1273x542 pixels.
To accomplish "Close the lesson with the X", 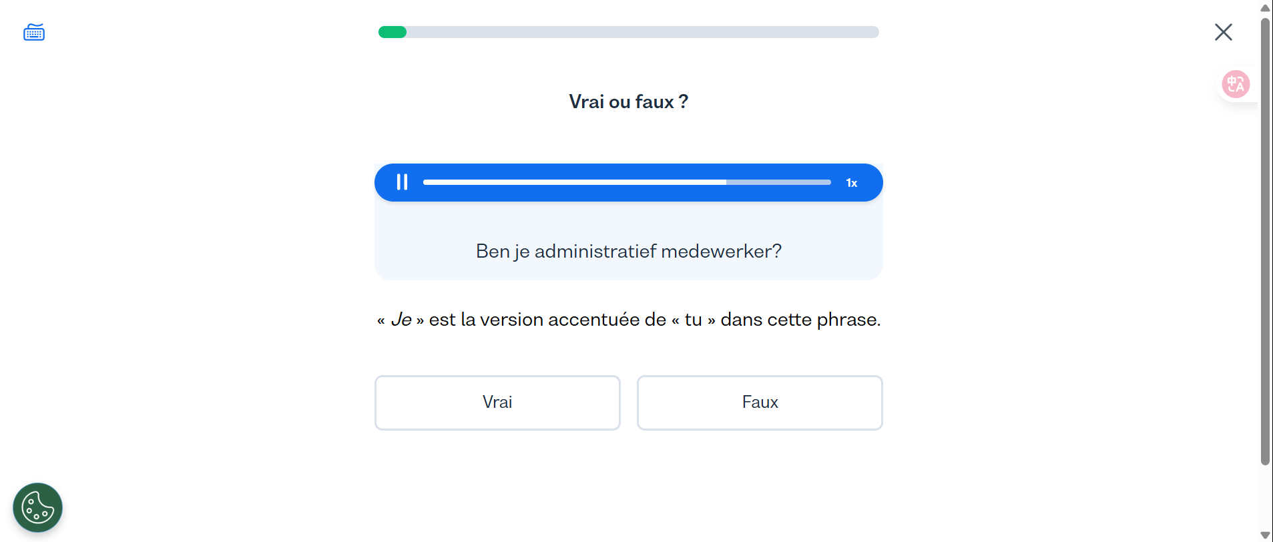I will [1223, 32].
